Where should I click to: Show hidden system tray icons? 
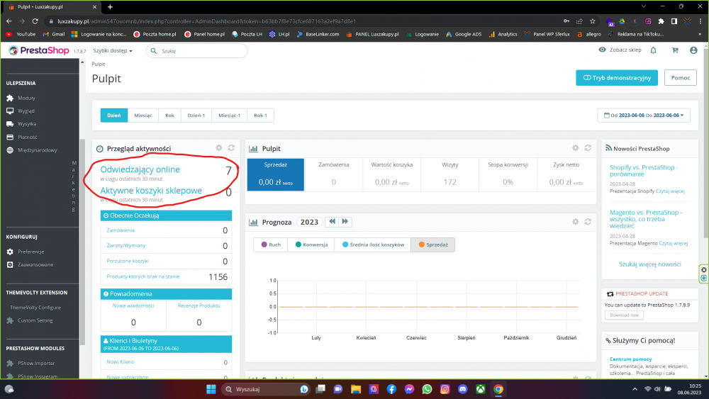pos(635,389)
